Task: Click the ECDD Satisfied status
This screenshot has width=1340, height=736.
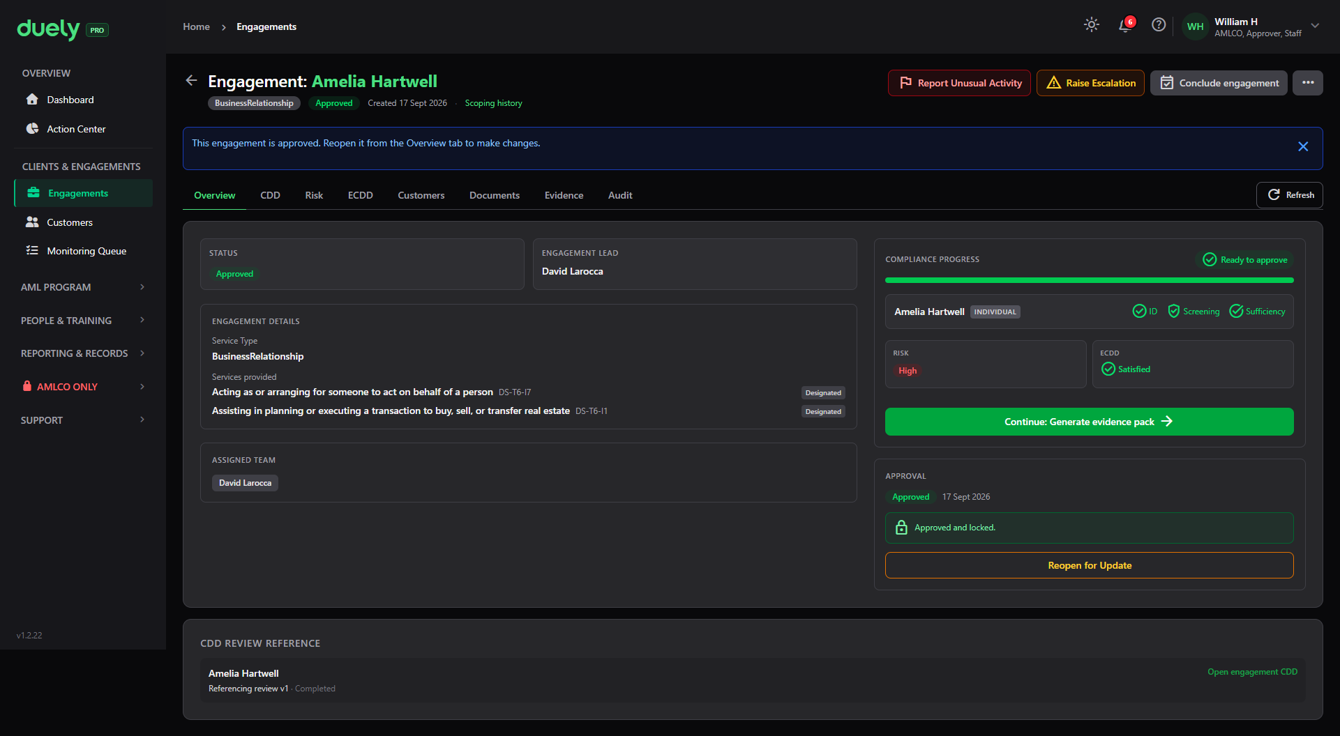Action: pyautogui.click(x=1126, y=369)
